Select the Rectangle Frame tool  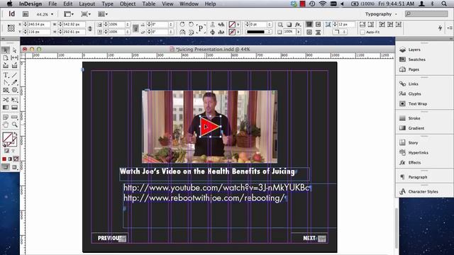(6, 90)
